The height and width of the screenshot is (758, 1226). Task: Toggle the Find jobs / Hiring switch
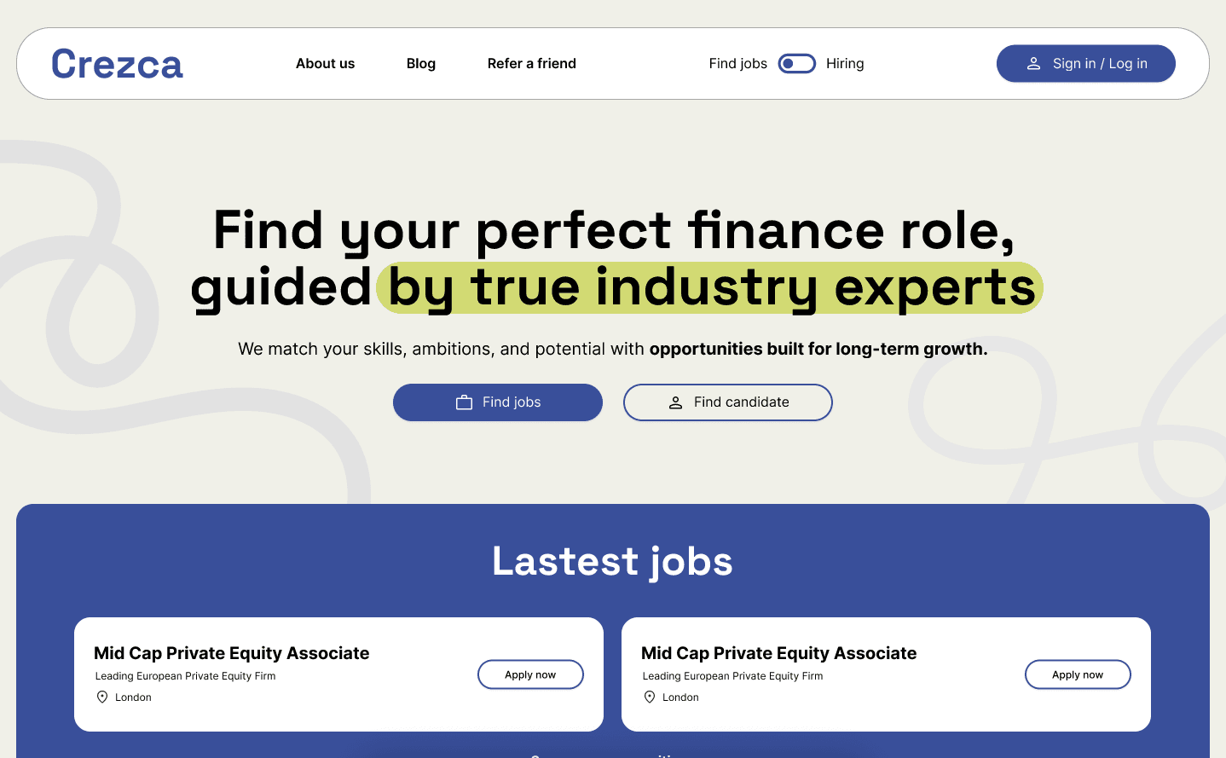pos(796,64)
